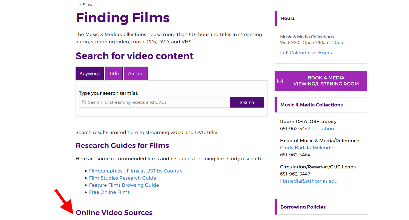Open Filmographies - Films at UST by Country

(136, 171)
